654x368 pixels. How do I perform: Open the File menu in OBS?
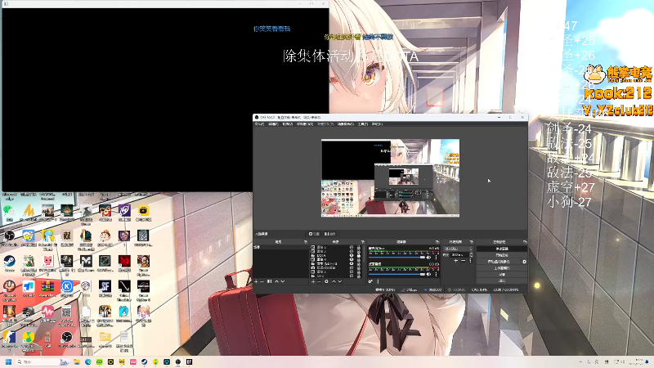point(259,124)
